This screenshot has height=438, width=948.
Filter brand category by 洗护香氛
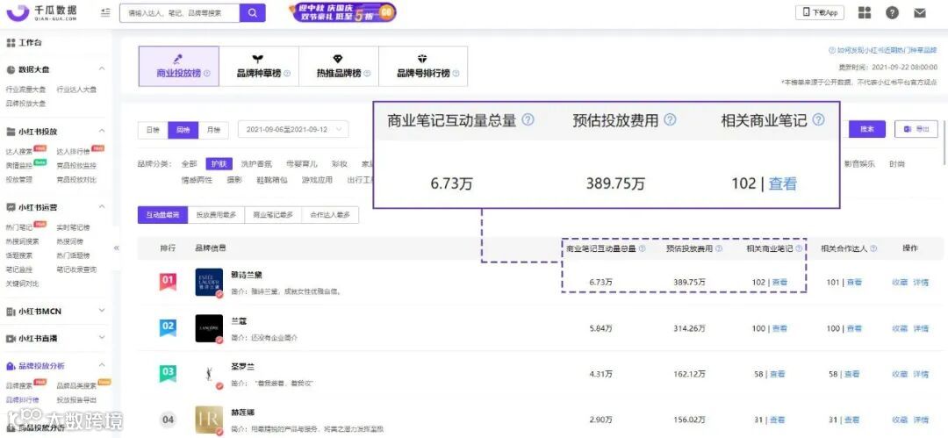[256, 164]
